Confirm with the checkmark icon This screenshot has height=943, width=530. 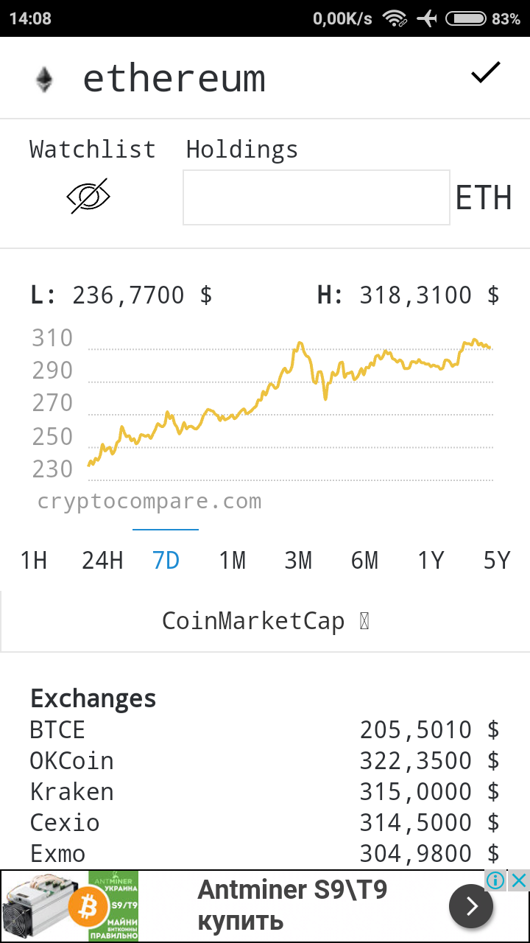point(485,73)
